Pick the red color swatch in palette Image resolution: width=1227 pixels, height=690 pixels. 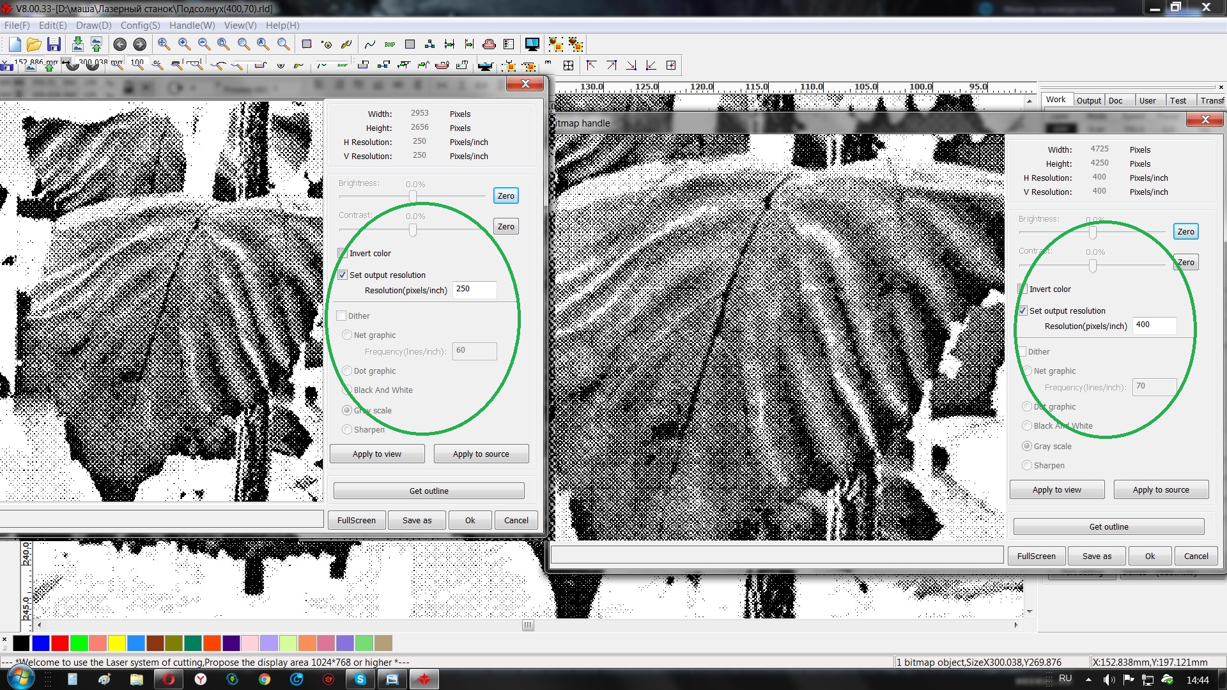[x=60, y=643]
